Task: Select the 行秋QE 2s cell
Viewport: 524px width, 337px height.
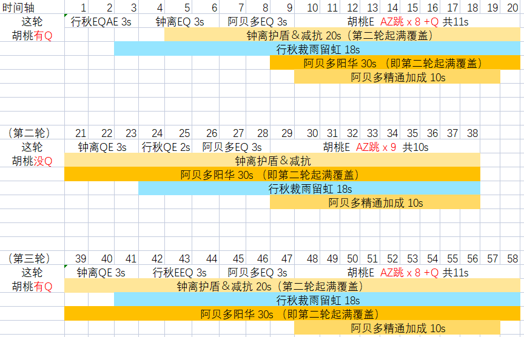Action: pyautogui.click(x=166, y=147)
